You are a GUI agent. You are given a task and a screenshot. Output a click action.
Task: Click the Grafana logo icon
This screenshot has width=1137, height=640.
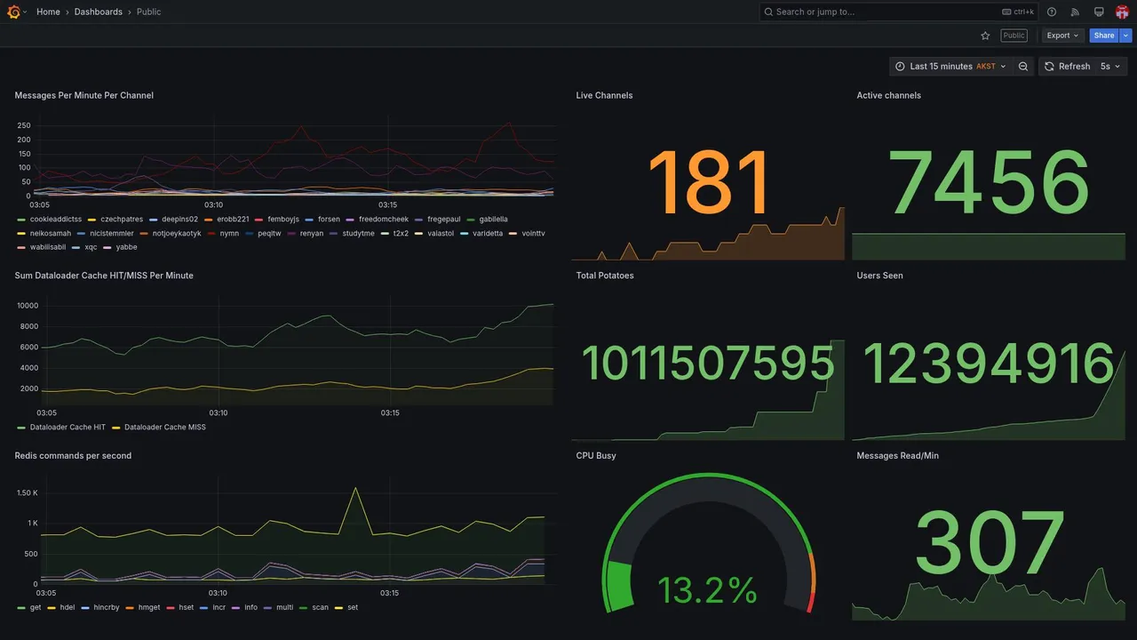[13, 12]
